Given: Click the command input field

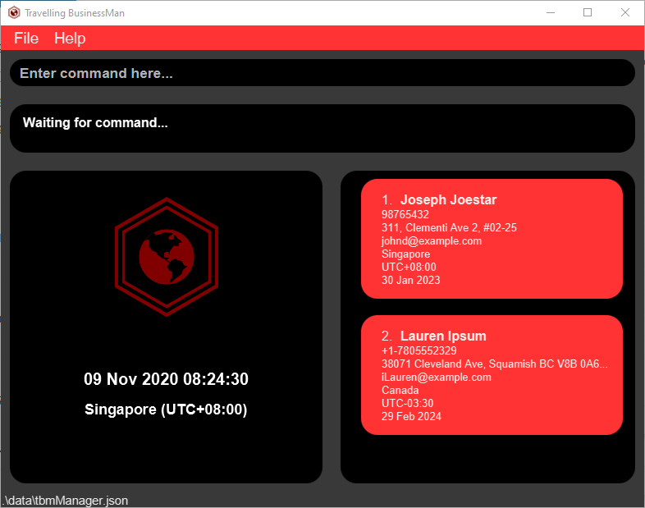Looking at the screenshot, I should (x=322, y=73).
